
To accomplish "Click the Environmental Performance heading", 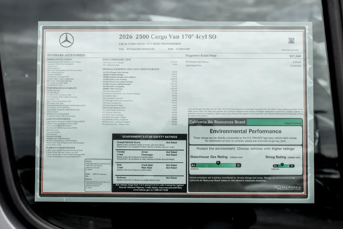I will pos(246,131).
